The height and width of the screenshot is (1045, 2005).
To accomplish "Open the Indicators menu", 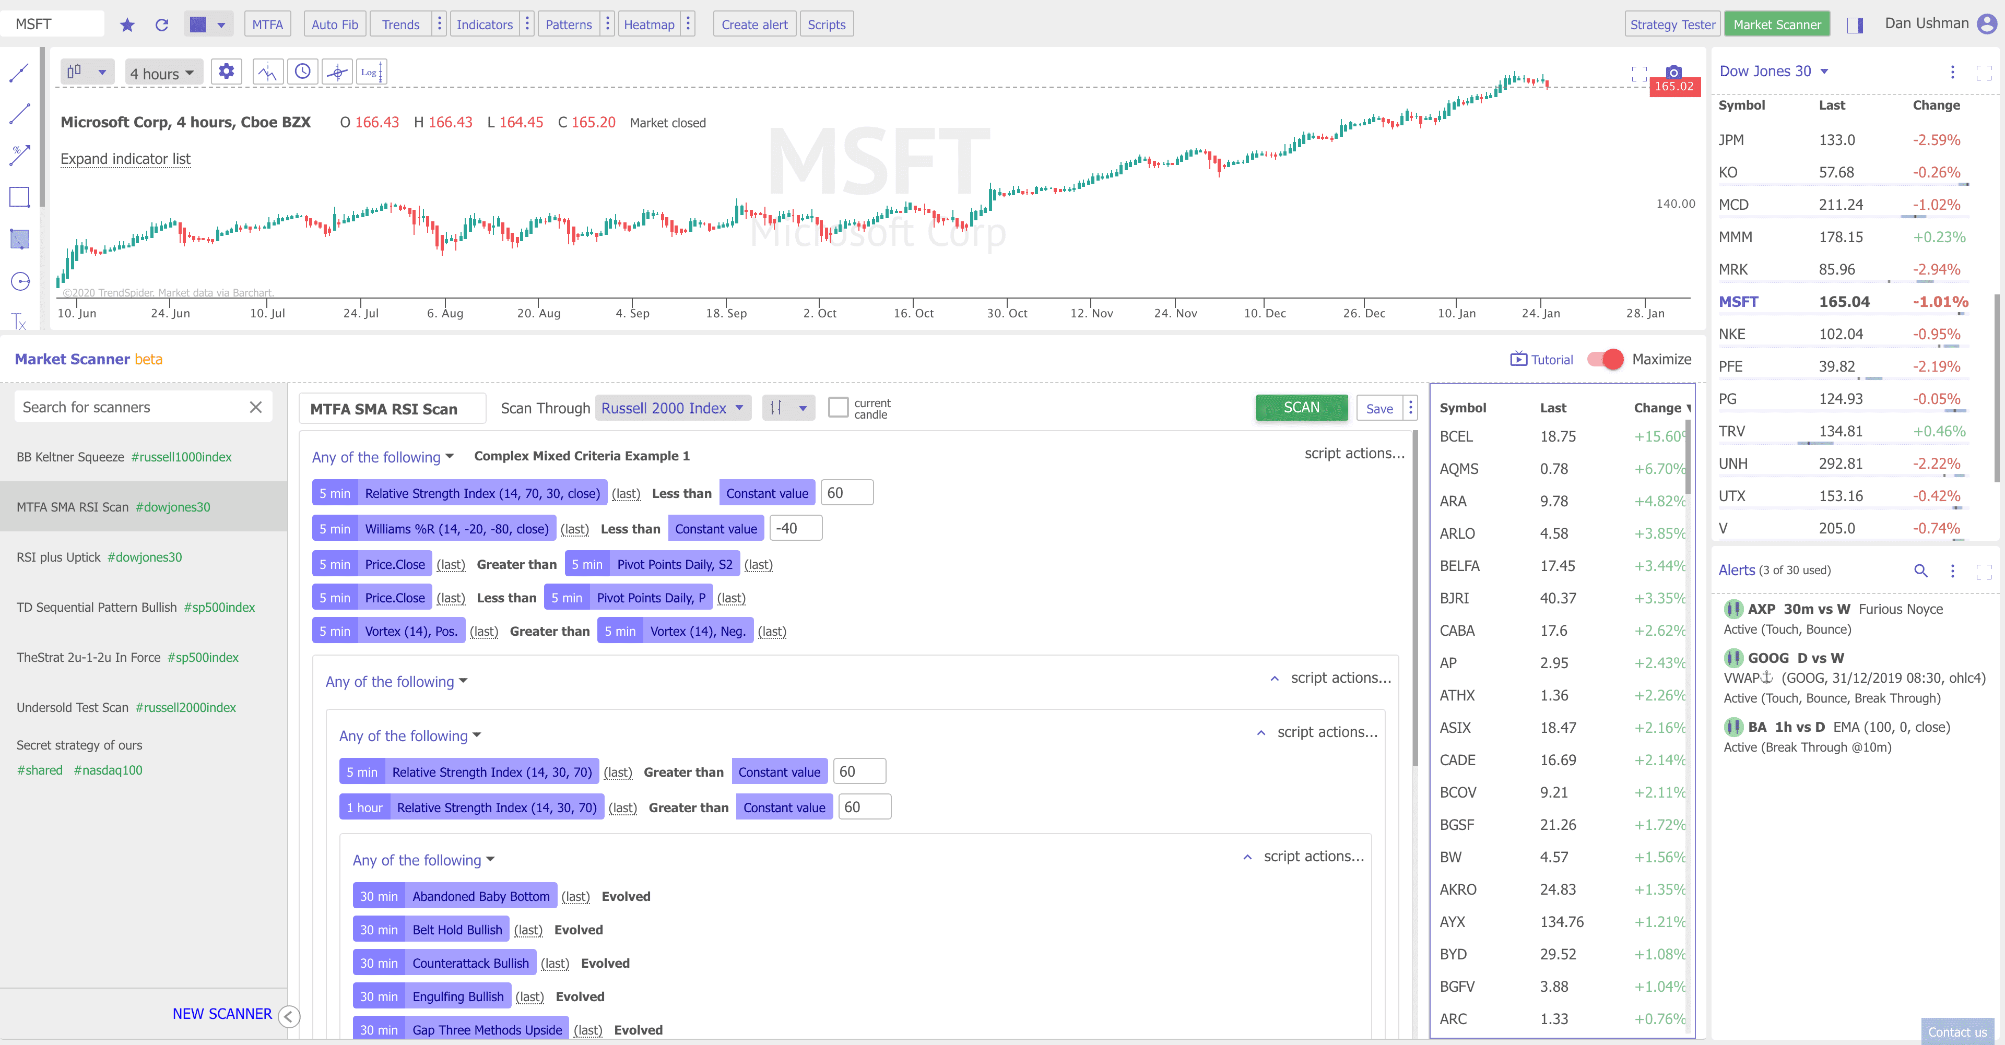I will click(484, 23).
